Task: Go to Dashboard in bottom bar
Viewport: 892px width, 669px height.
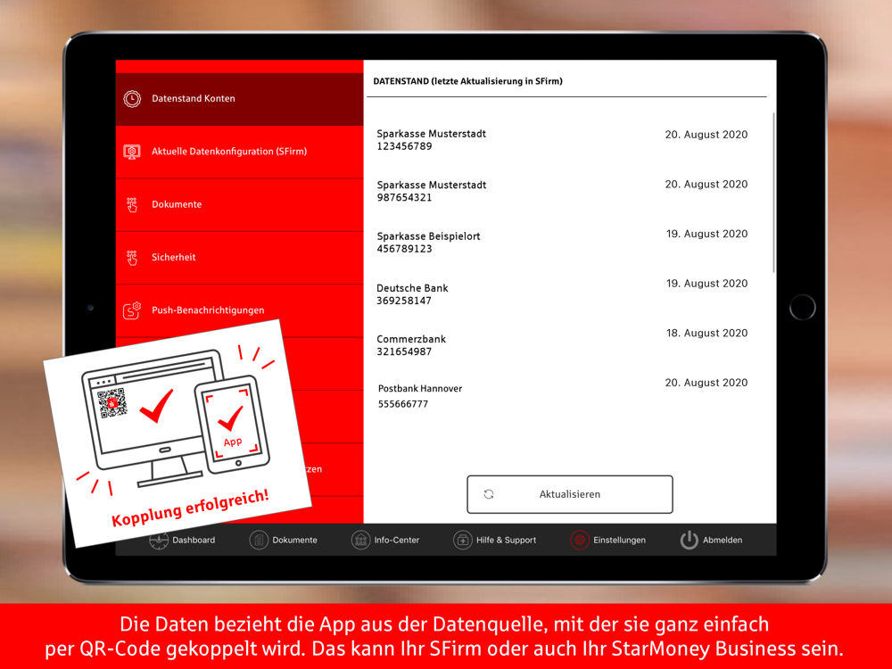Action: [x=182, y=540]
